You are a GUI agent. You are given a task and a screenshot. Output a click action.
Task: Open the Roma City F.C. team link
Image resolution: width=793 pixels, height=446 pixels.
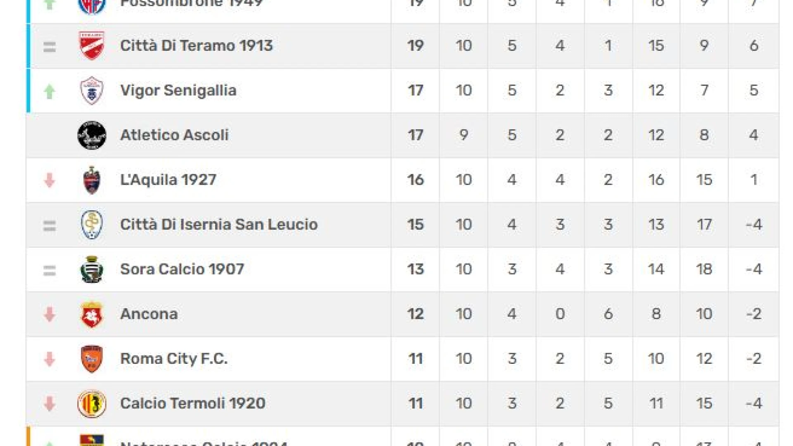[174, 359]
